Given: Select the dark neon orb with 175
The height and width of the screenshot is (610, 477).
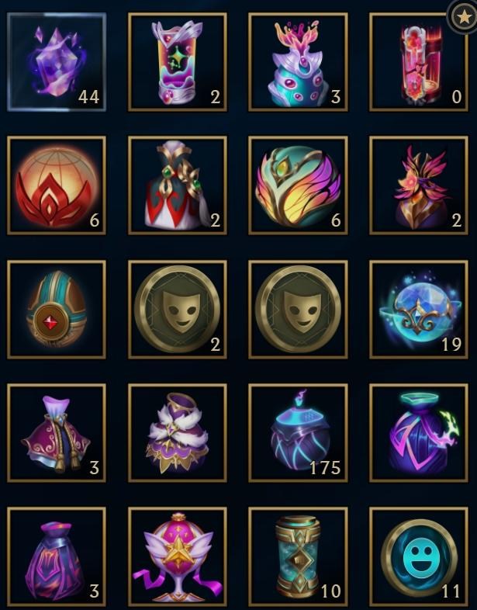Looking at the screenshot, I should point(298,432).
